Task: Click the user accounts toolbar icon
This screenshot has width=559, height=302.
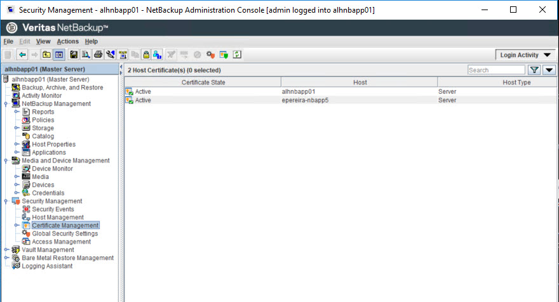Action: click(x=158, y=55)
